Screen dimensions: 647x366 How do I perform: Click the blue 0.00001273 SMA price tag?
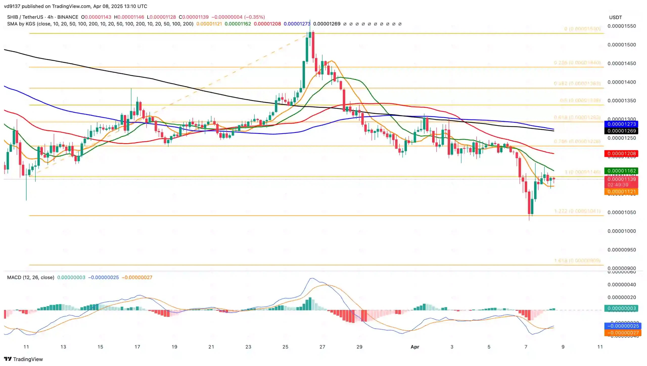click(x=621, y=124)
